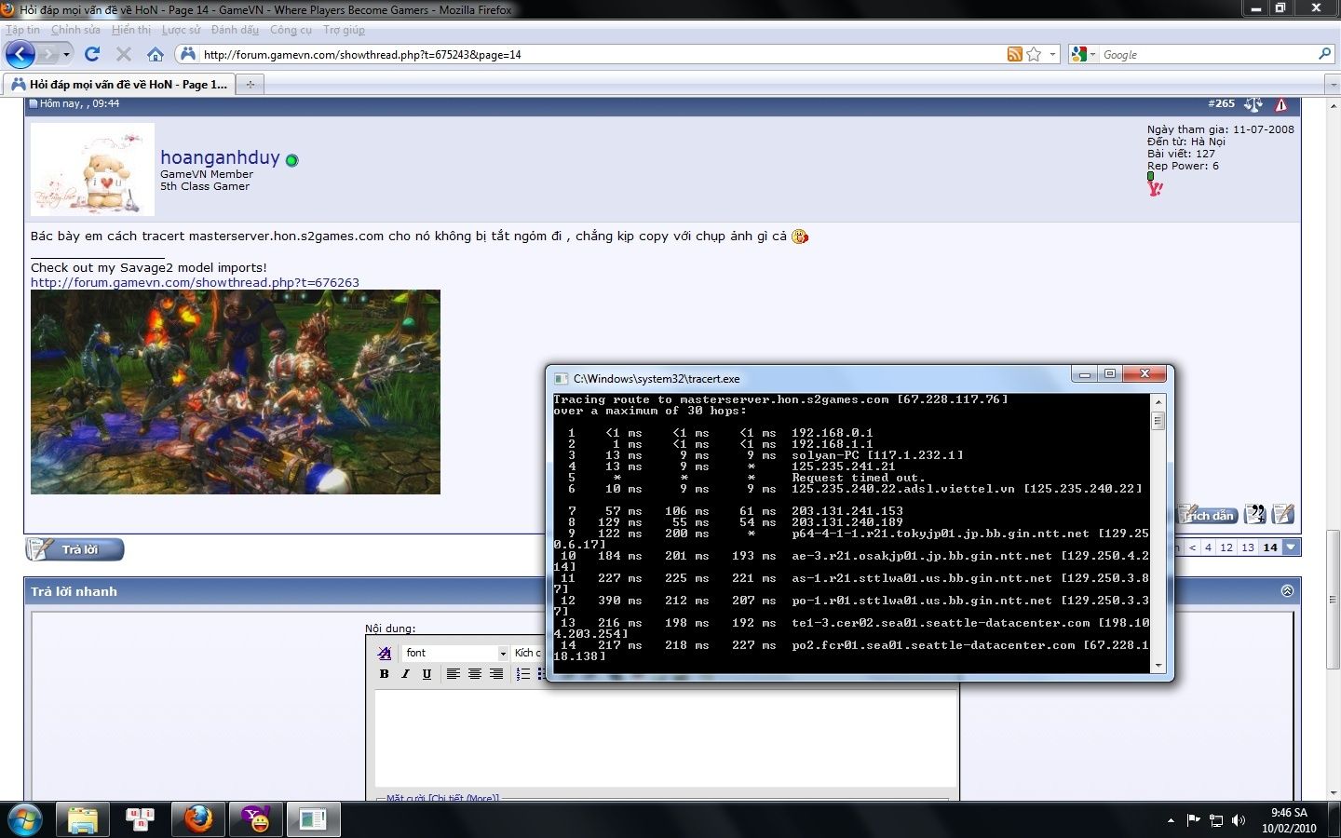Open the search engine selector dropdown
The width and height of the screenshot is (1341, 838).
coord(1084,54)
